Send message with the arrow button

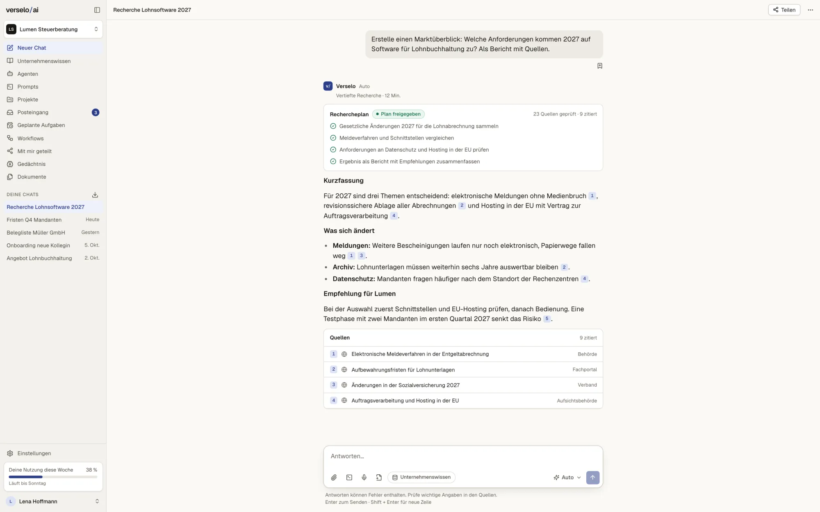click(x=593, y=478)
